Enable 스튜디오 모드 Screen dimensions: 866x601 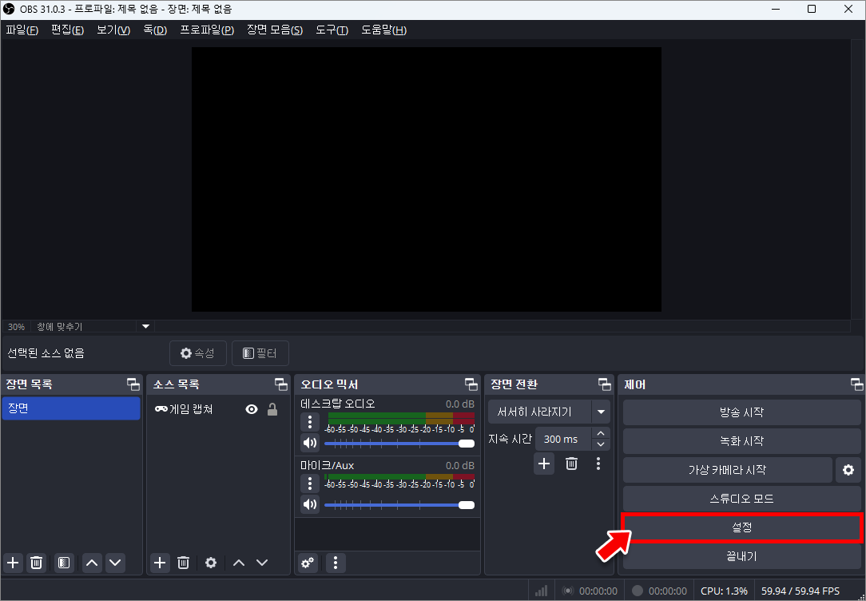coord(741,499)
